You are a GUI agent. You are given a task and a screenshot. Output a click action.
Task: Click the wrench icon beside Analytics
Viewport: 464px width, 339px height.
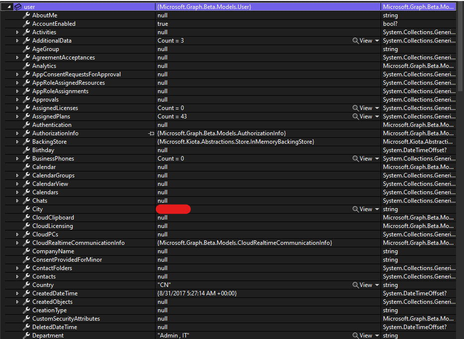pos(27,66)
